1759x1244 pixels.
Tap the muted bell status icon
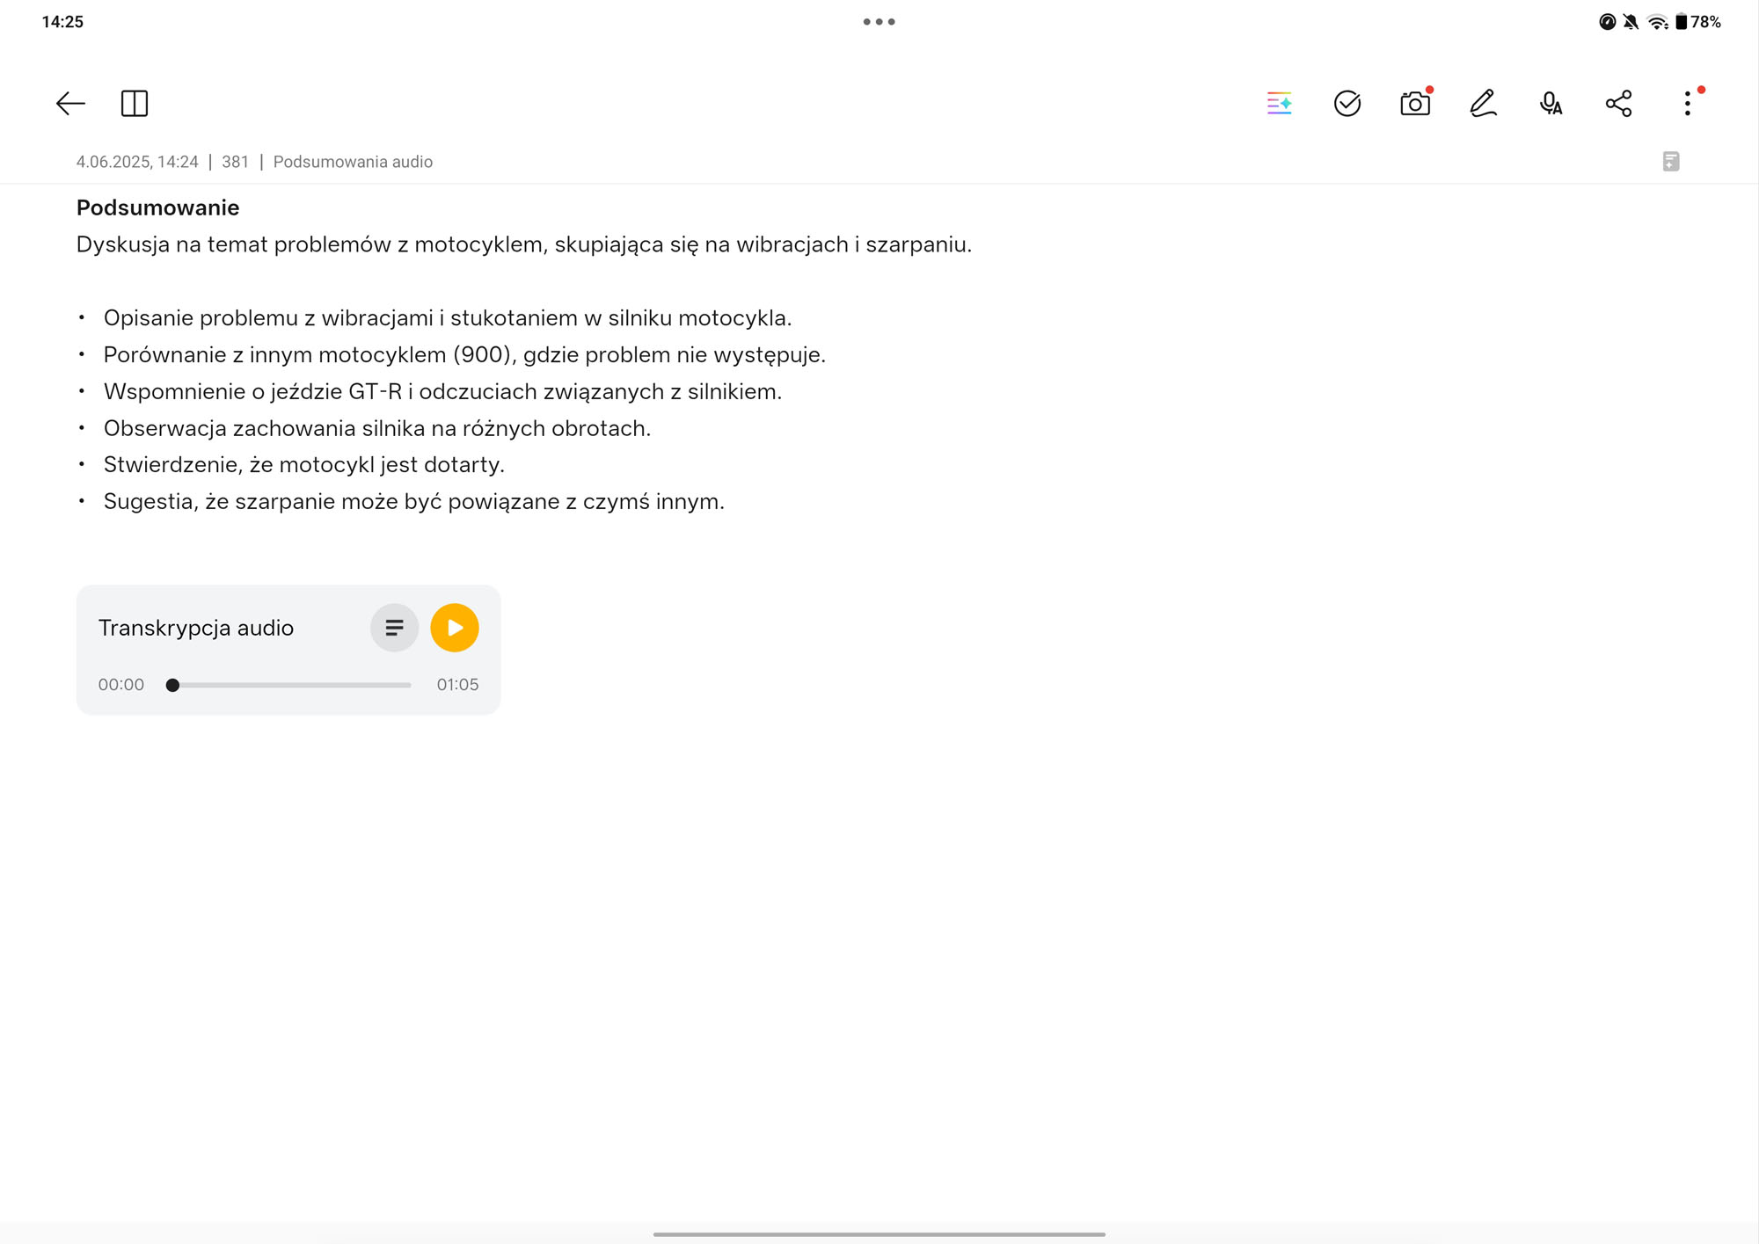1631,22
